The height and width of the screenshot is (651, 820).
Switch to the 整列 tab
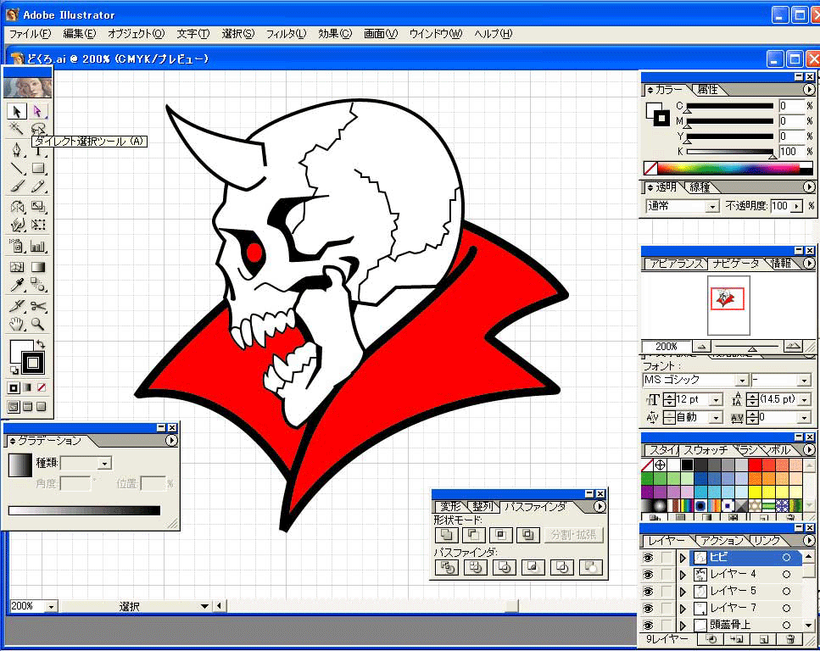coord(482,507)
